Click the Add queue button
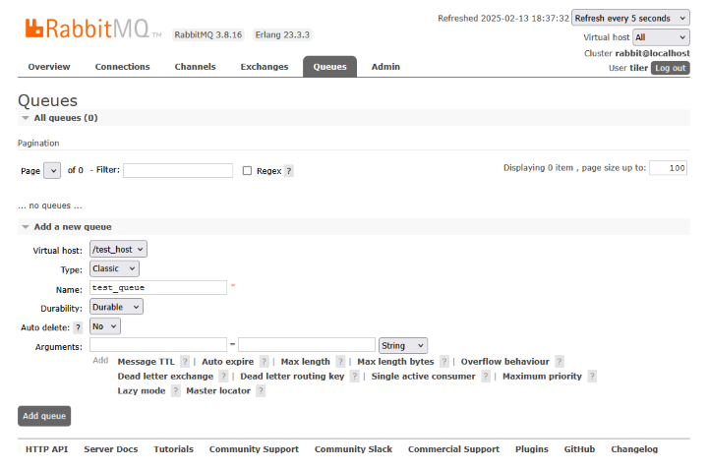Screen dimensions: 708x469 coord(44,416)
